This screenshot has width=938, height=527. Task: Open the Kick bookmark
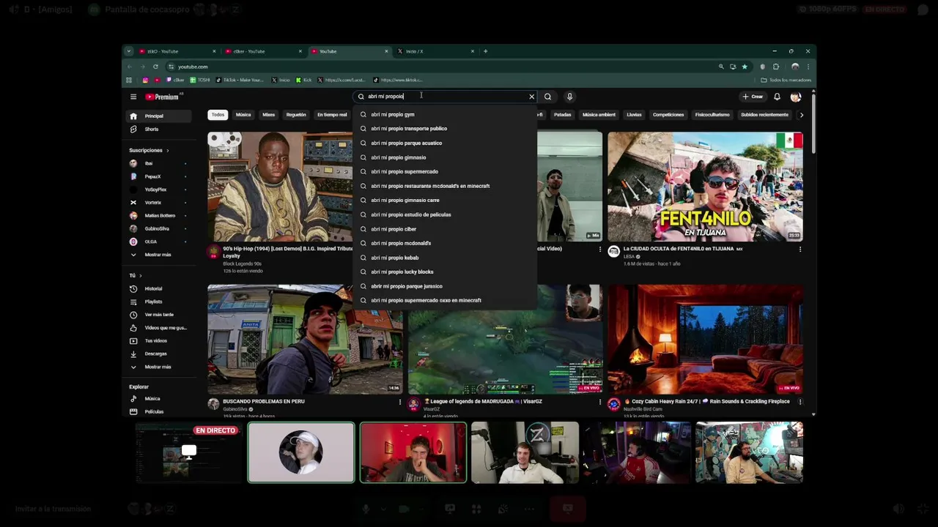pyautogui.click(x=304, y=80)
